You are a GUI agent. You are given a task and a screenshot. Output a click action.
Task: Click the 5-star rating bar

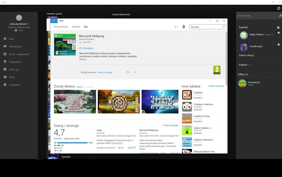(72, 143)
